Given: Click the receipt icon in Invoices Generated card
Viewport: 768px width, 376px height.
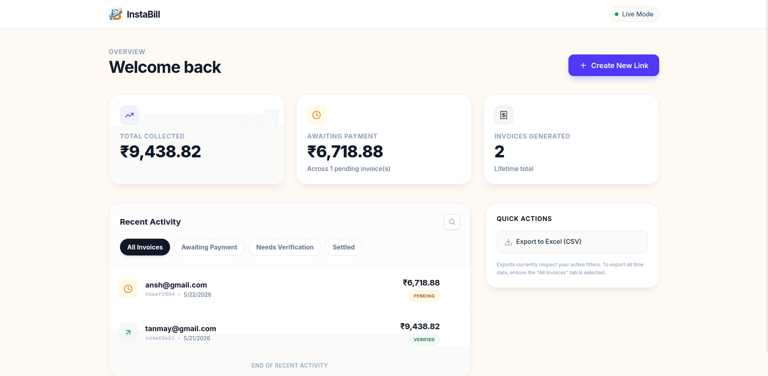Looking at the screenshot, I should pos(504,115).
